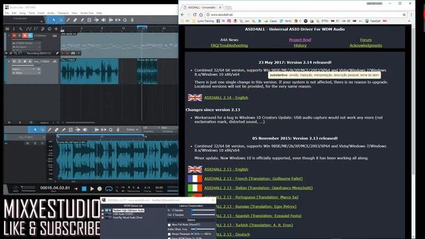Collapse the layer row expander triangle
Image resolution: width=425 pixels, height=239 pixels.
click(x=7, y=53)
